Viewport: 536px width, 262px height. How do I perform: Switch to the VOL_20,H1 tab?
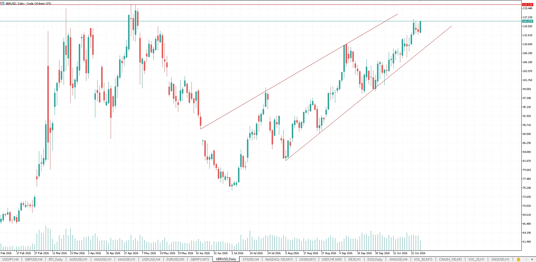coord(476,259)
